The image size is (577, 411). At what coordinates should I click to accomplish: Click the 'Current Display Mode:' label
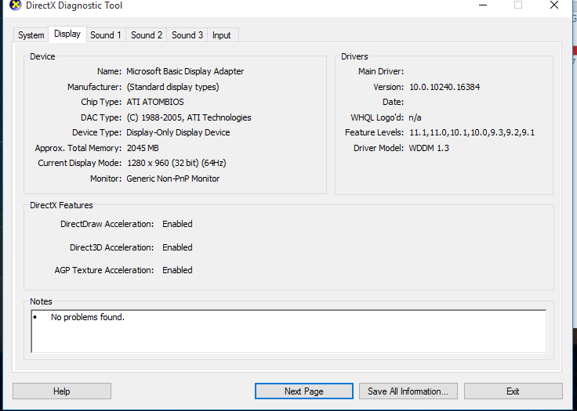click(79, 163)
